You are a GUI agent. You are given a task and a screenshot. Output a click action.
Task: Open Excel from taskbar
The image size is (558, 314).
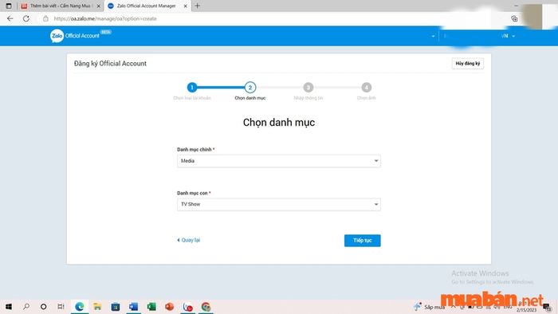(x=151, y=307)
